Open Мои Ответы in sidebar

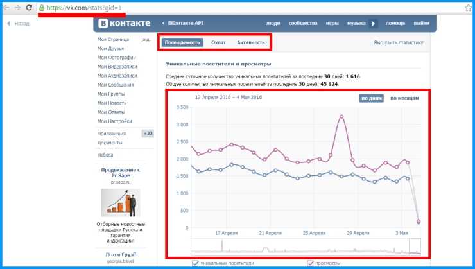click(x=111, y=112)
